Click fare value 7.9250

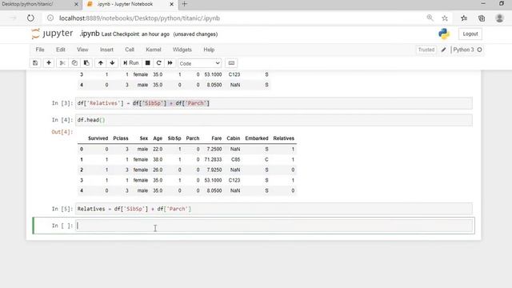point(214,170)
